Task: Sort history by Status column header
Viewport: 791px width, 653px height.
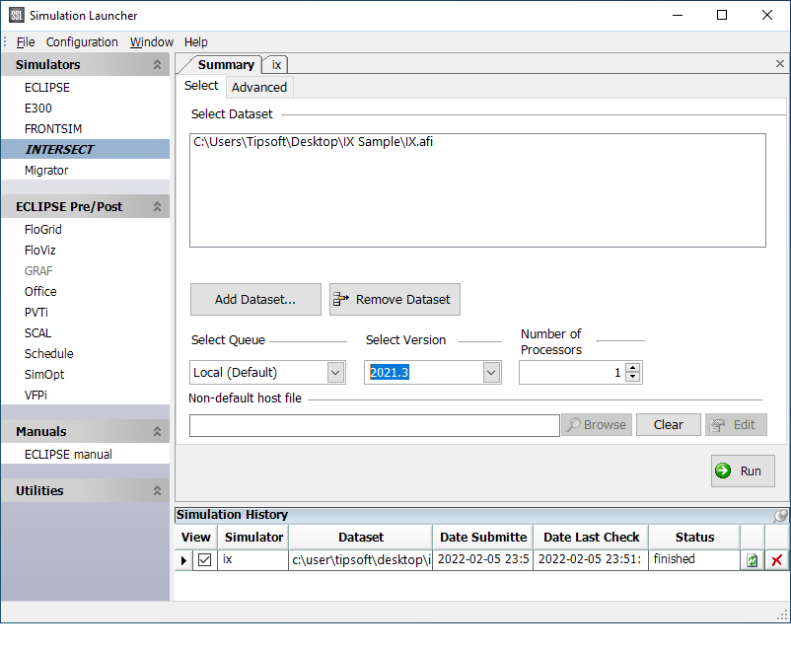Action: click(694, 537)
